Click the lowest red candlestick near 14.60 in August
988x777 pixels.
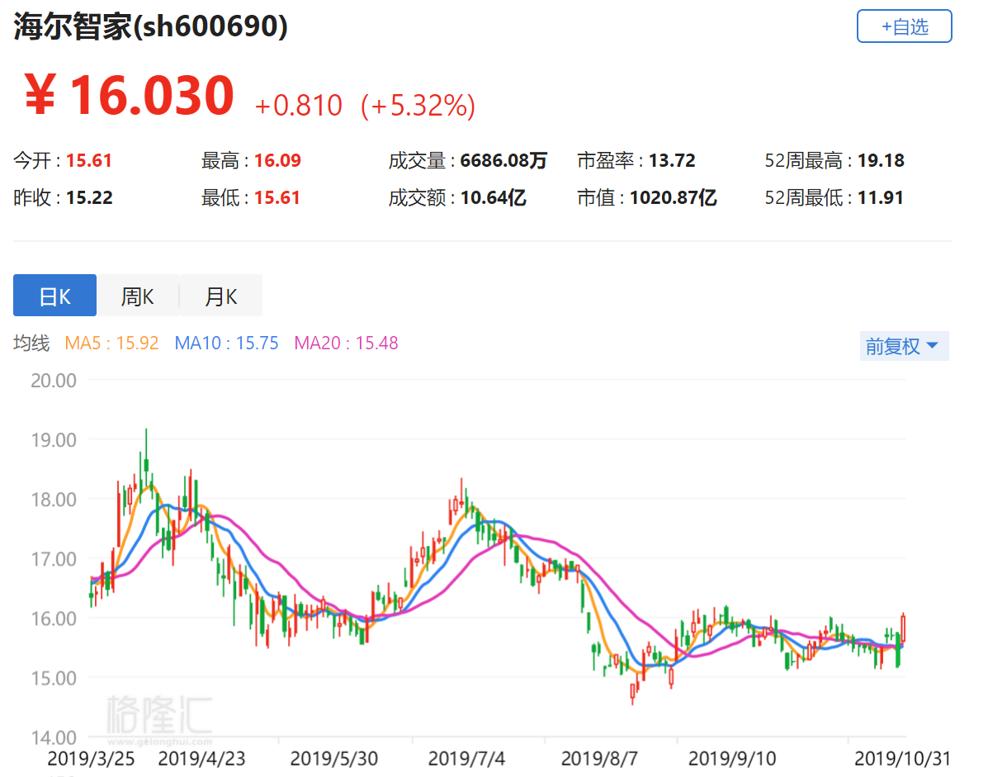point(633,693)
